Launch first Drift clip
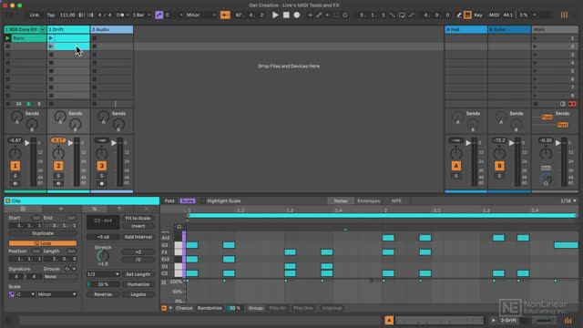The width and height of the screenshot is (583, 328). click(51, 38)
